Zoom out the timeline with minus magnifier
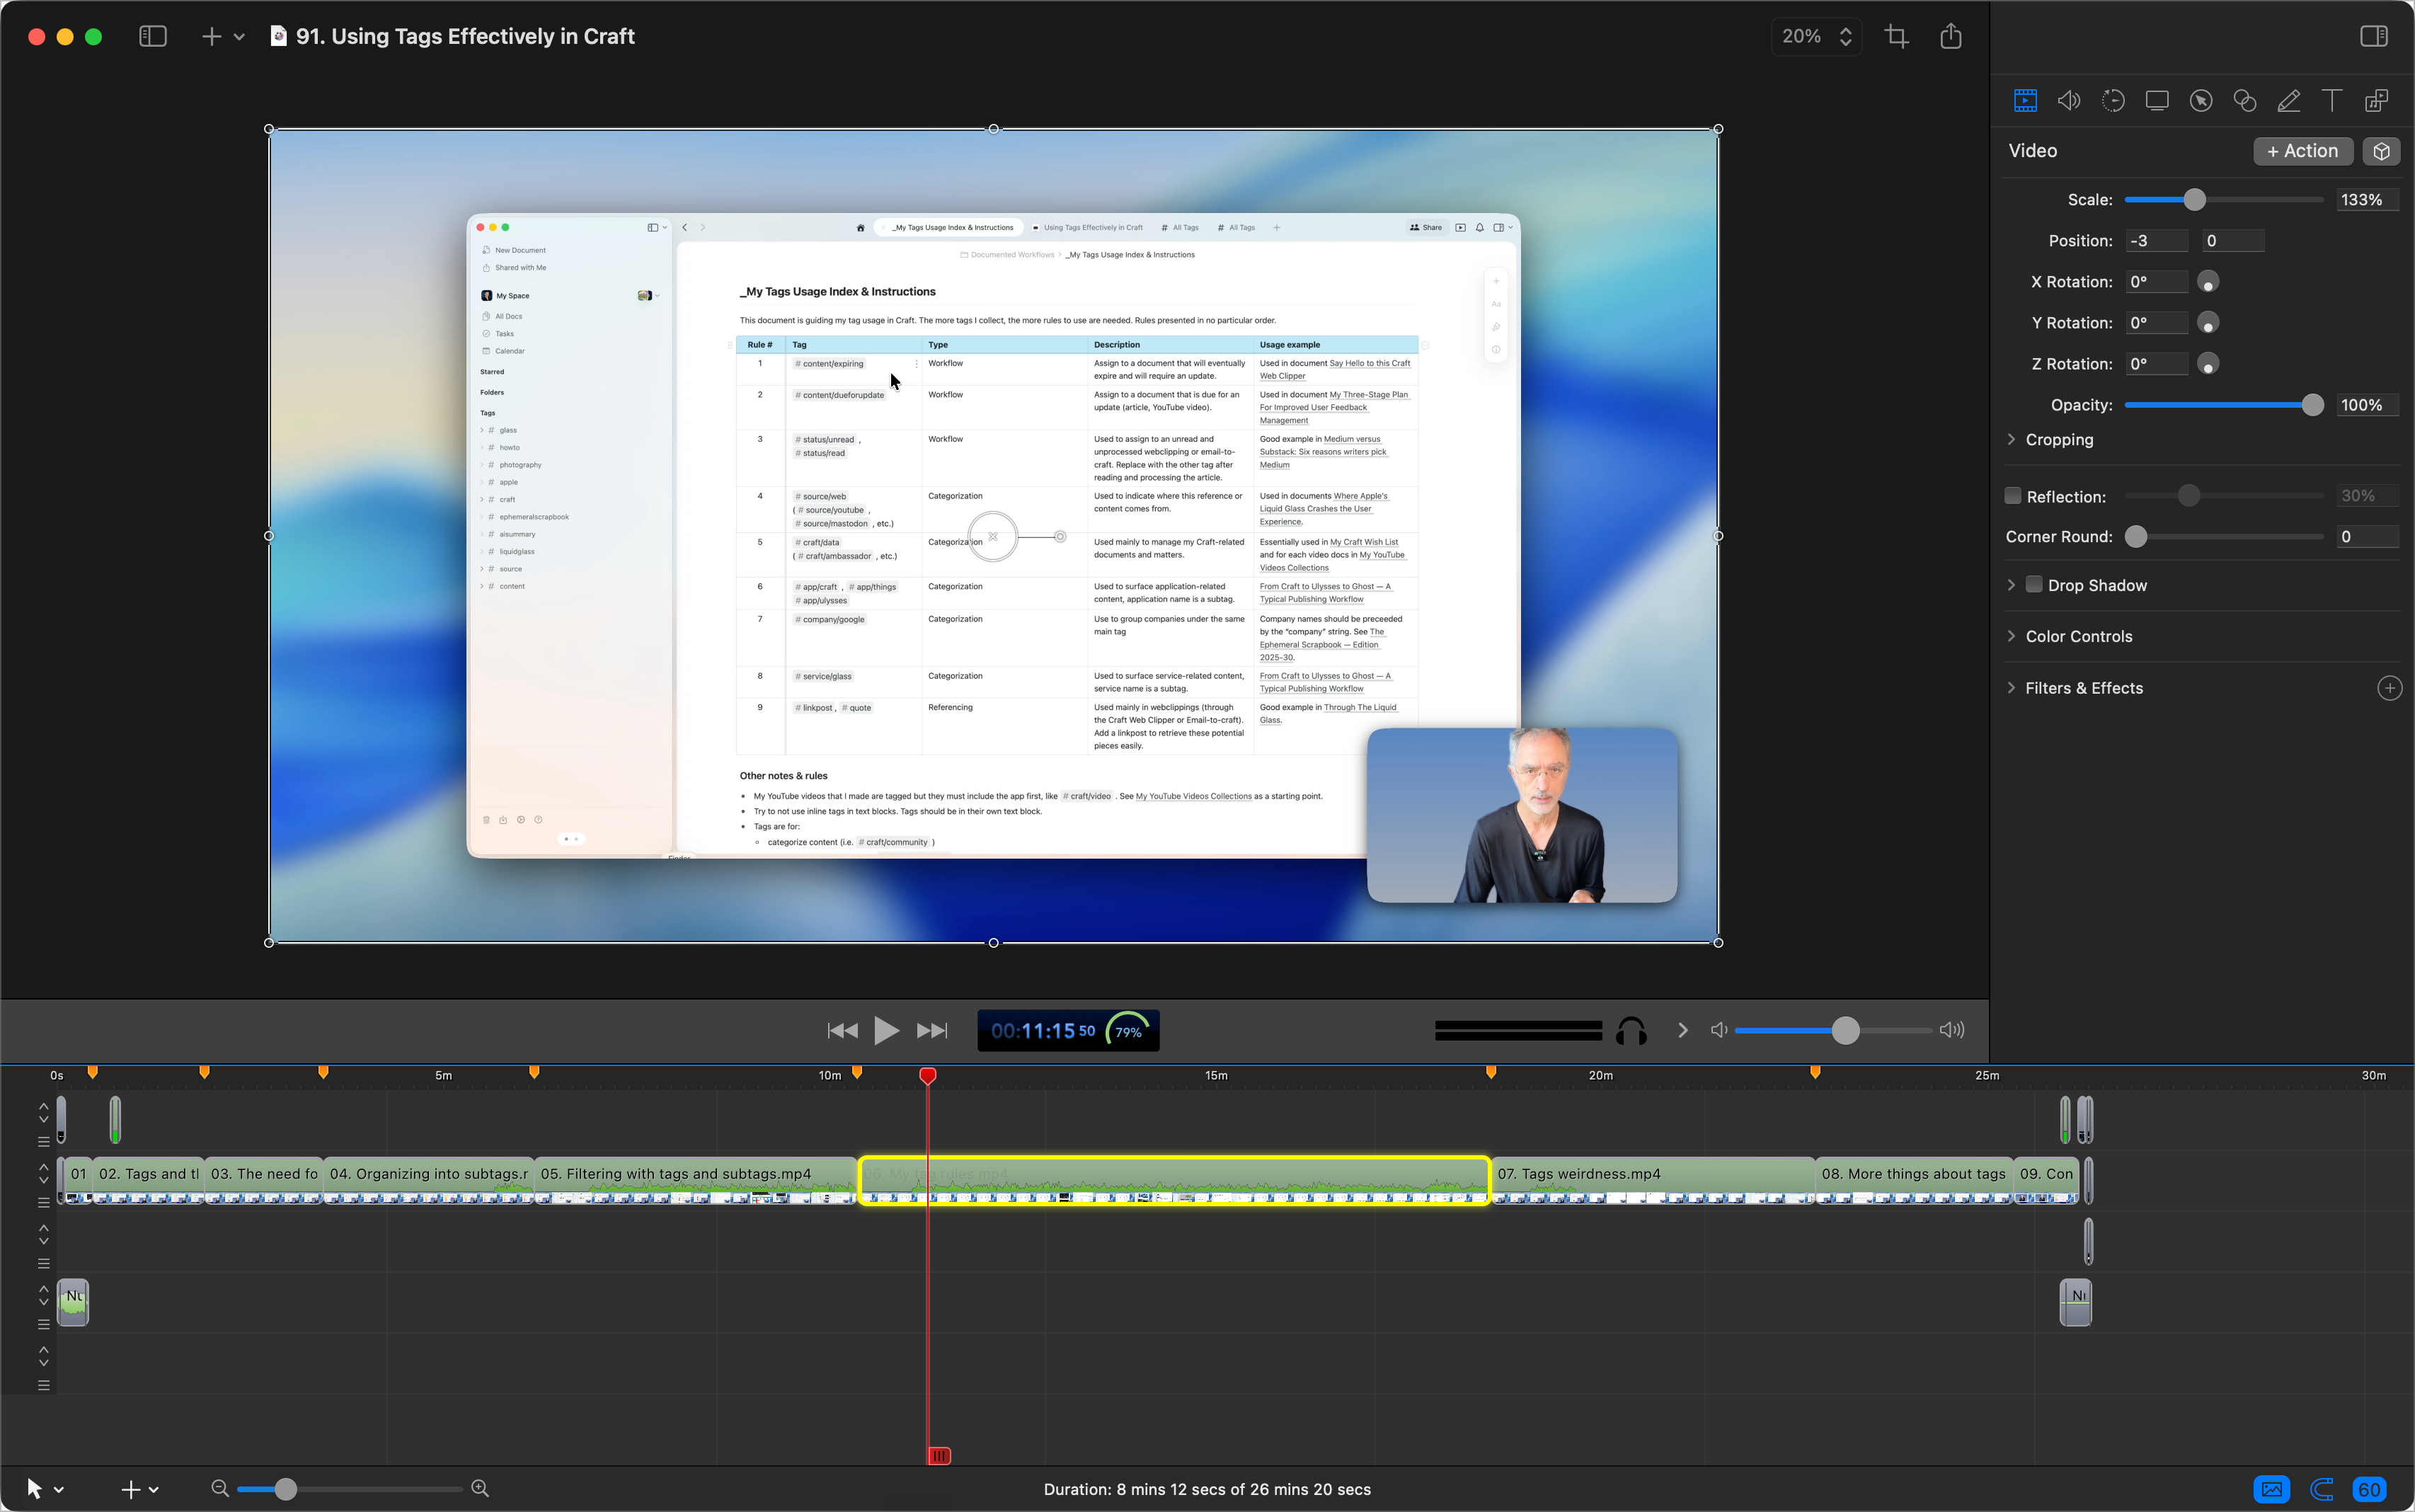 pos(220,1489)
